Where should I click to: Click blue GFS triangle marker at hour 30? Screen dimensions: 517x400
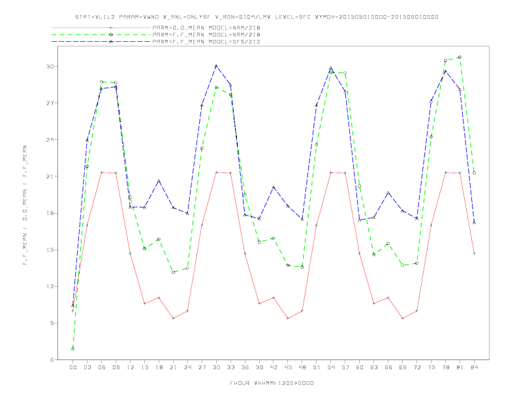point(216,66)
